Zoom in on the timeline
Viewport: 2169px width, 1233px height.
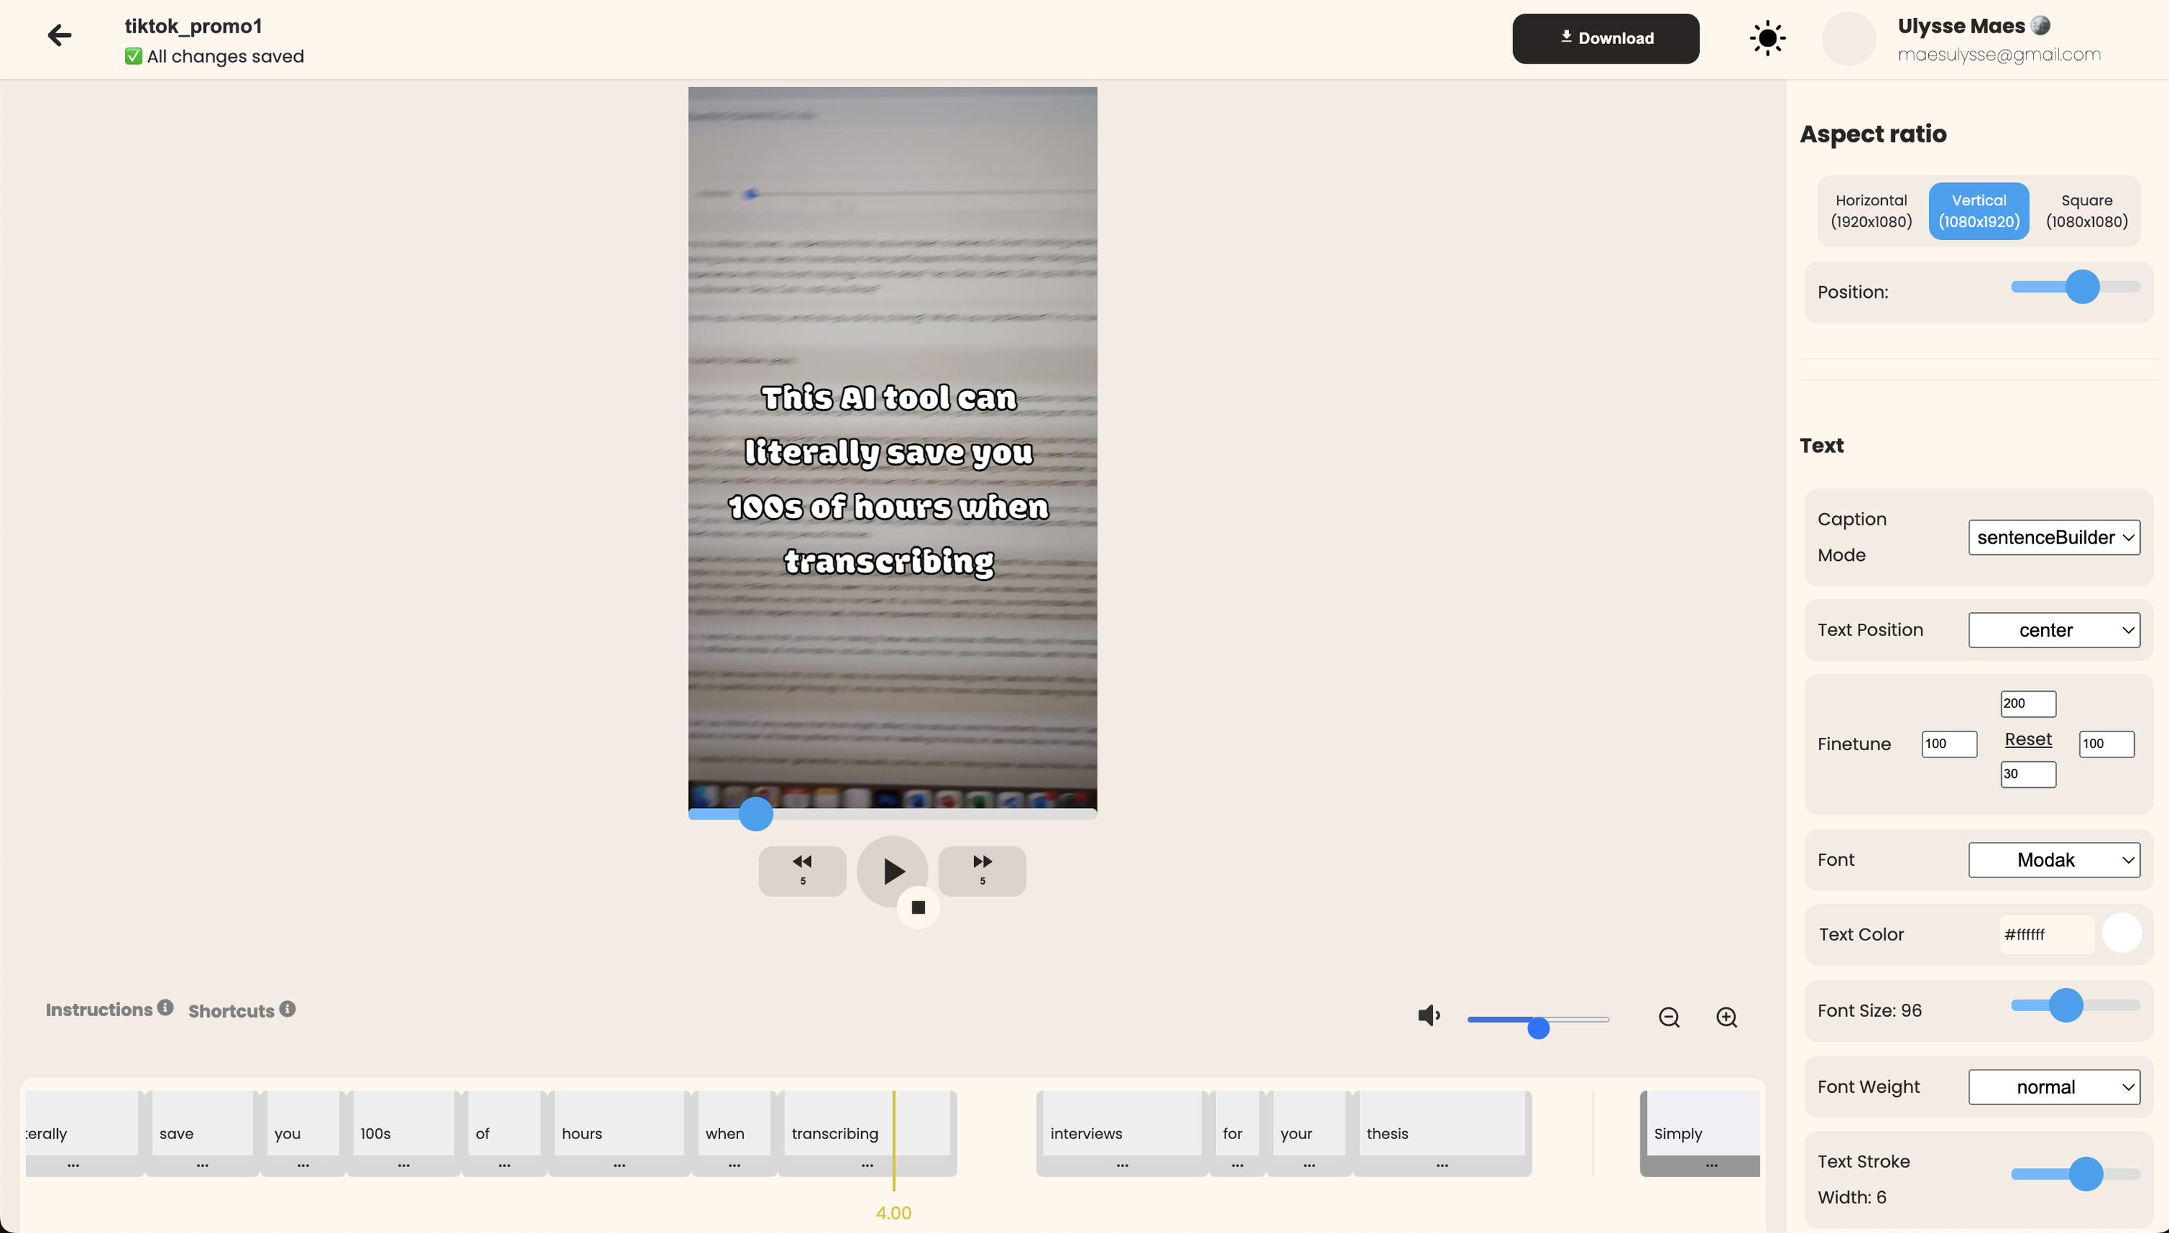(x=1726, y=1017)
